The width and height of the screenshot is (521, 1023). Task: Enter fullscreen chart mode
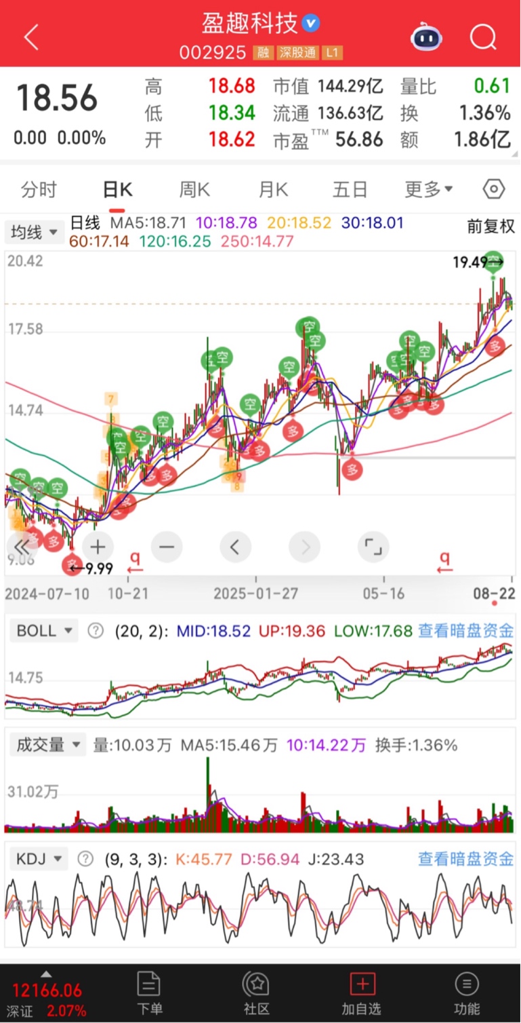point(373,547)
